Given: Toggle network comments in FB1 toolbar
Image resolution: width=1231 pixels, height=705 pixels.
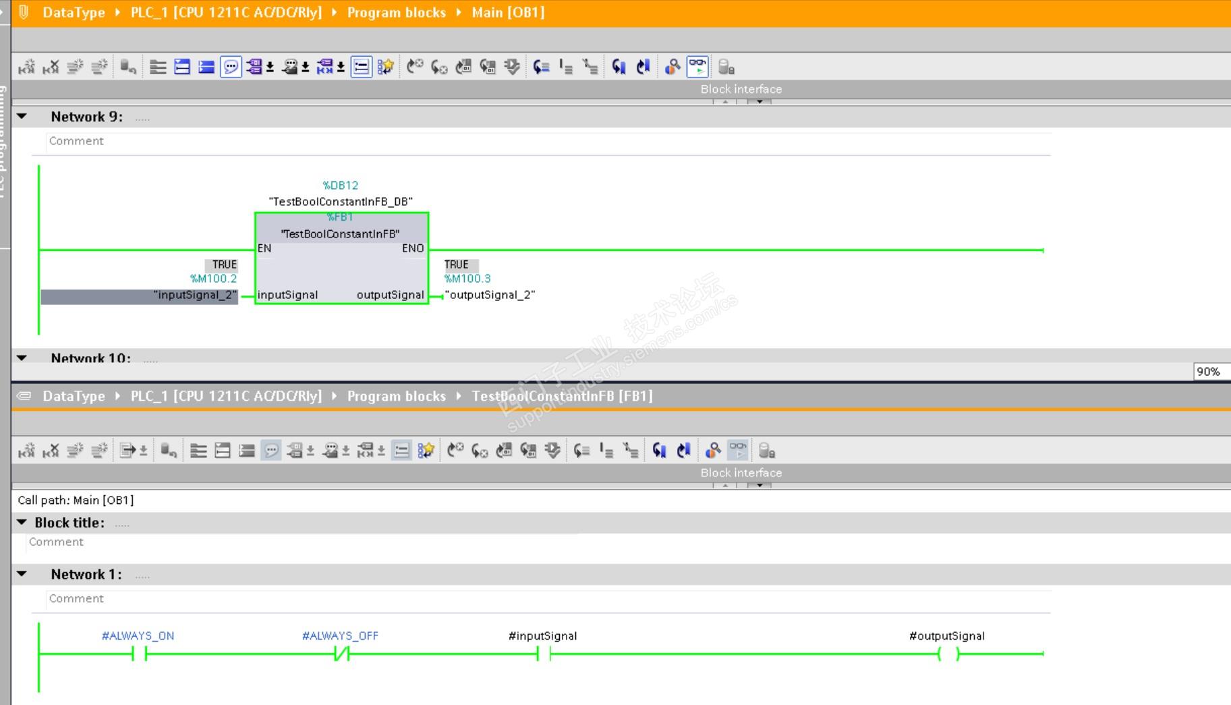Looking at the screenshot, I should [x=402, y=451].
